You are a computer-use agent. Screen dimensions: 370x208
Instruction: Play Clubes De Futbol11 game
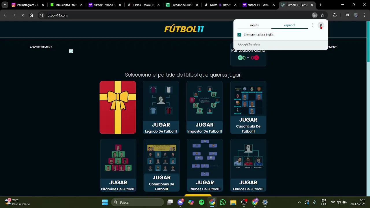tap(205, 165)
